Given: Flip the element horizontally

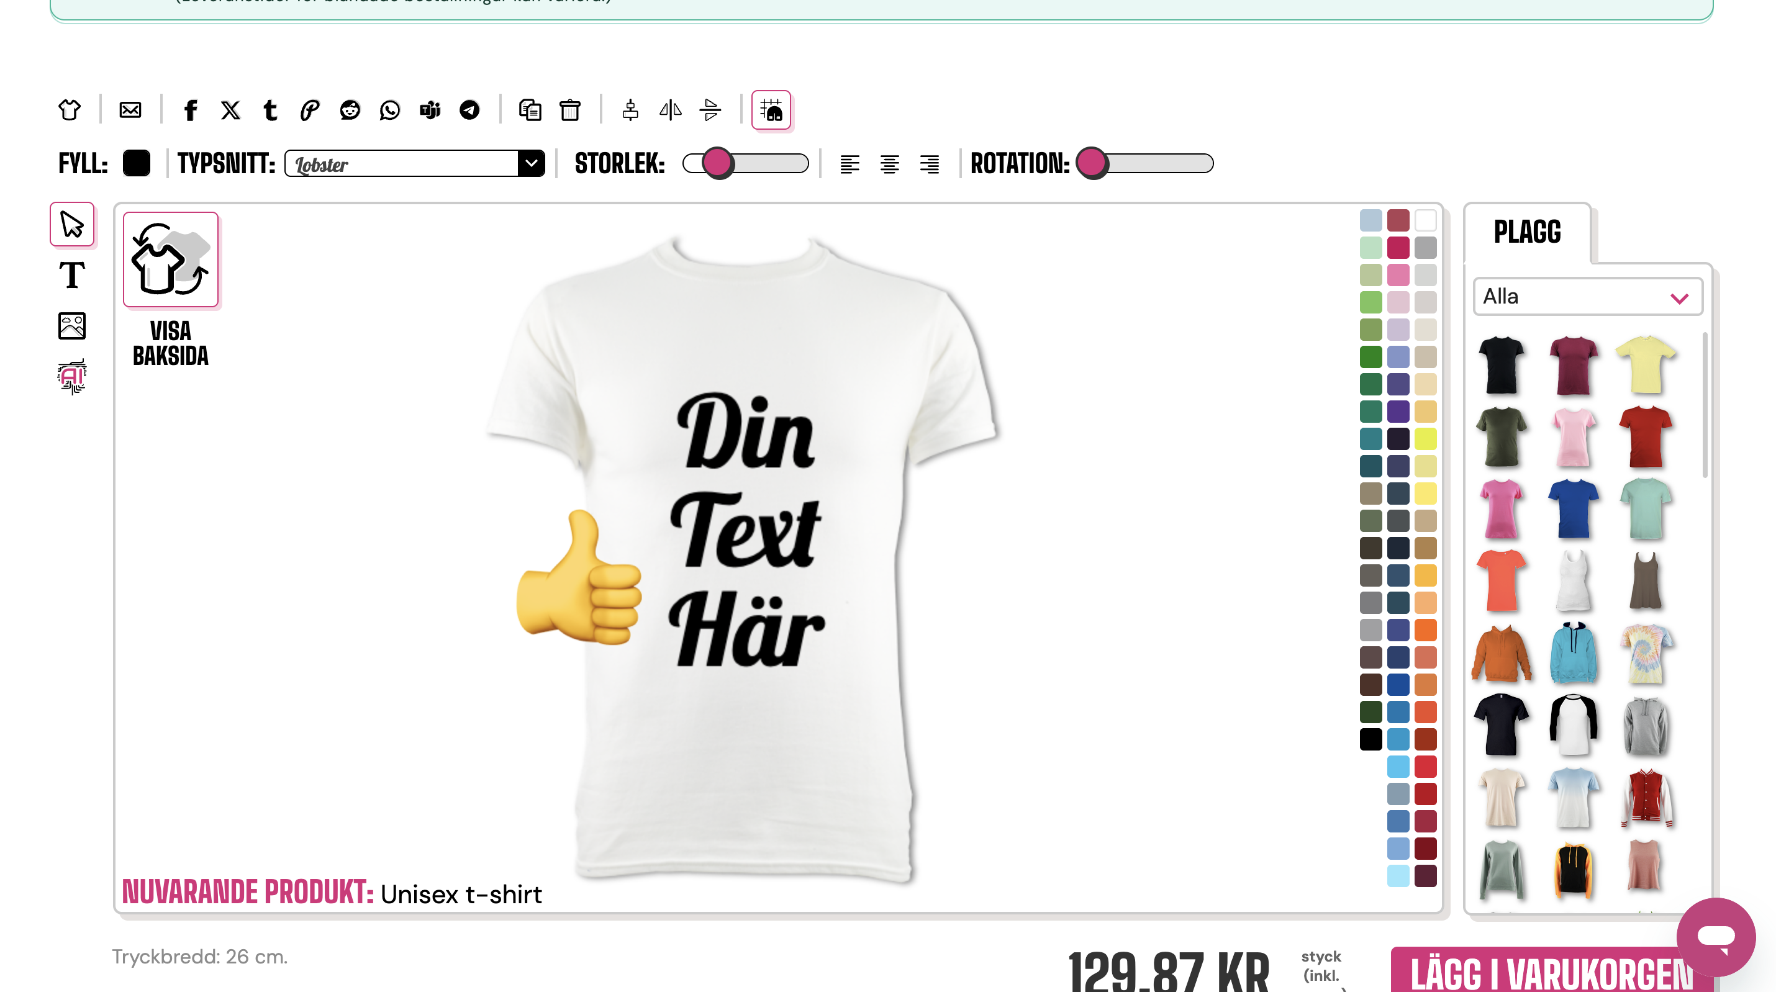Looking at the screenshot, I should point(670,110).
